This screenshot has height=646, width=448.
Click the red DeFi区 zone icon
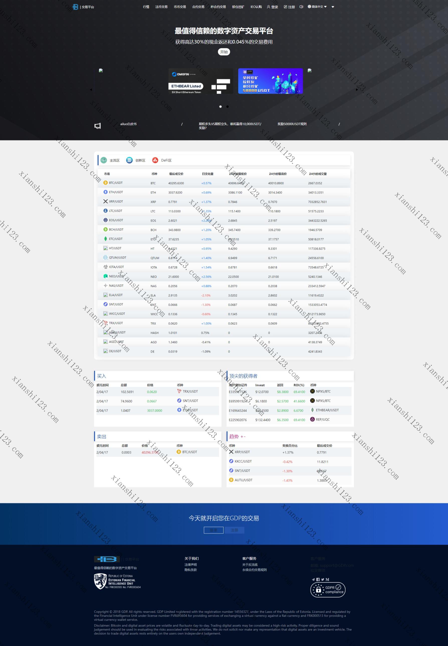(155, 160)
